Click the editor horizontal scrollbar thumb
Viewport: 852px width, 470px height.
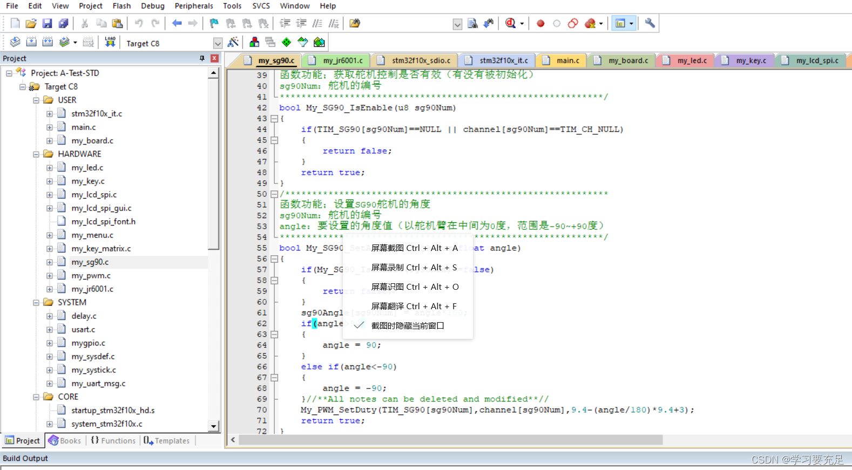click(x=450, y=440)
